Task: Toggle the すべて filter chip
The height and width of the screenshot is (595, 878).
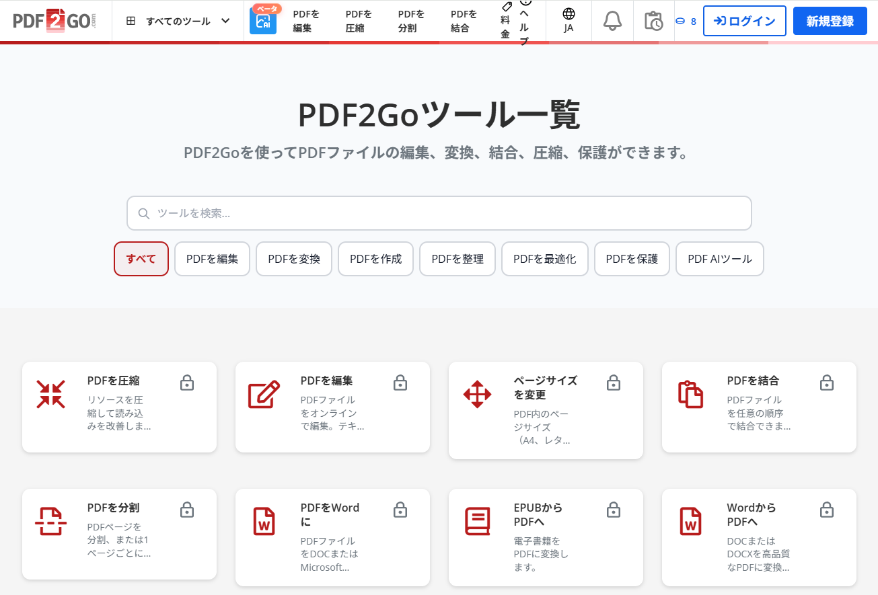Action: 141,259
